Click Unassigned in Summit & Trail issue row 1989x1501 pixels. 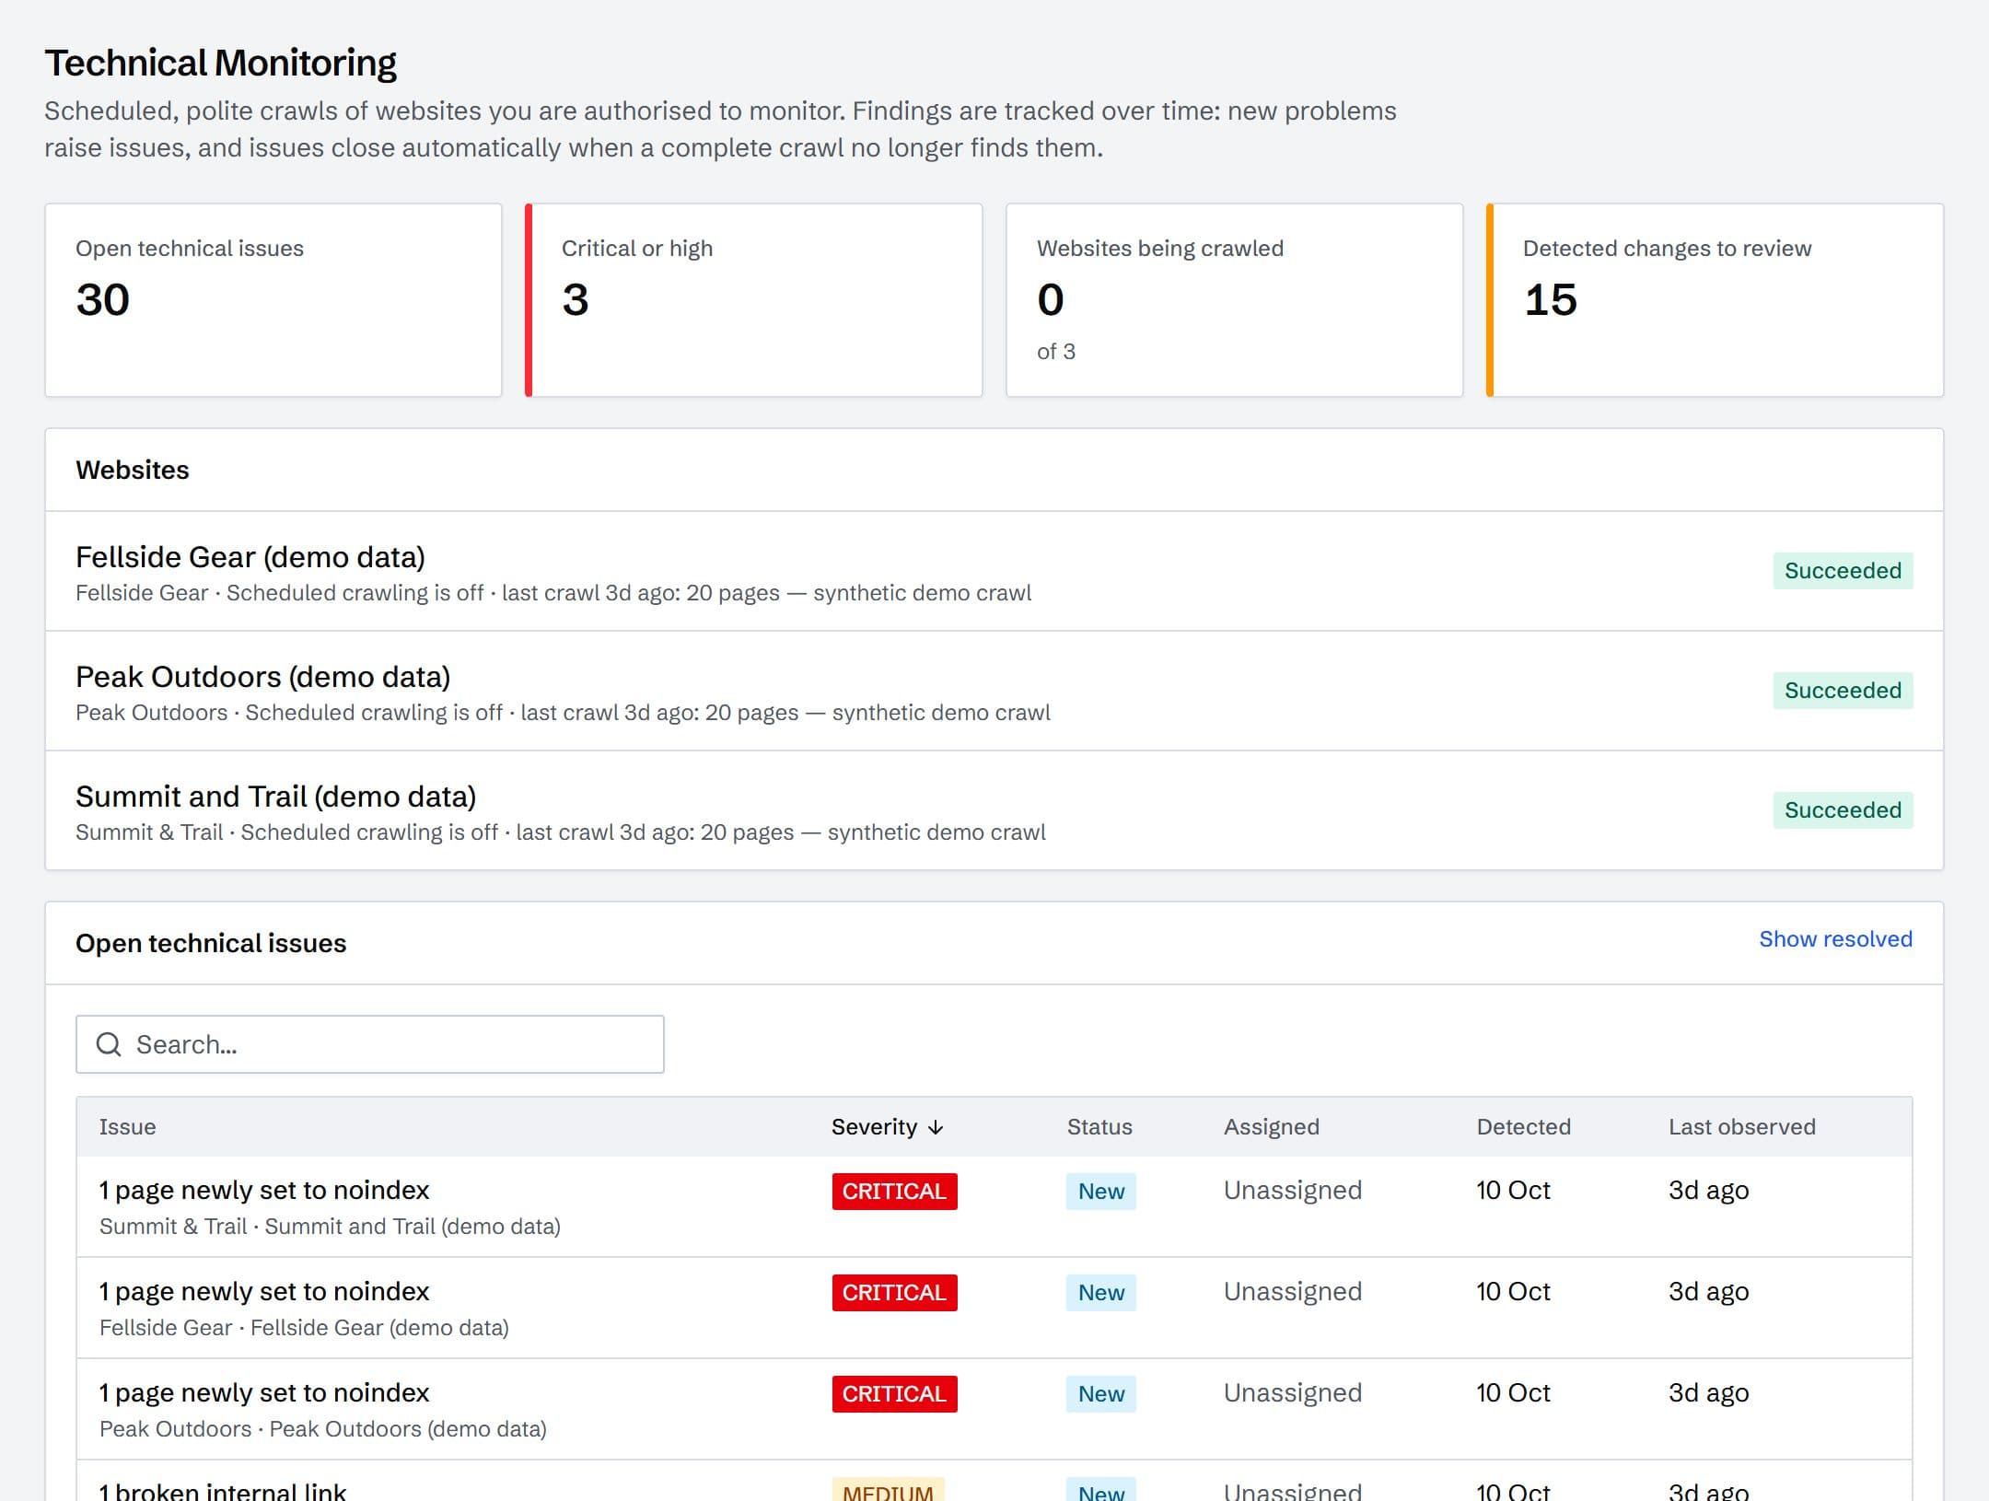(x=1292, y=1190)
